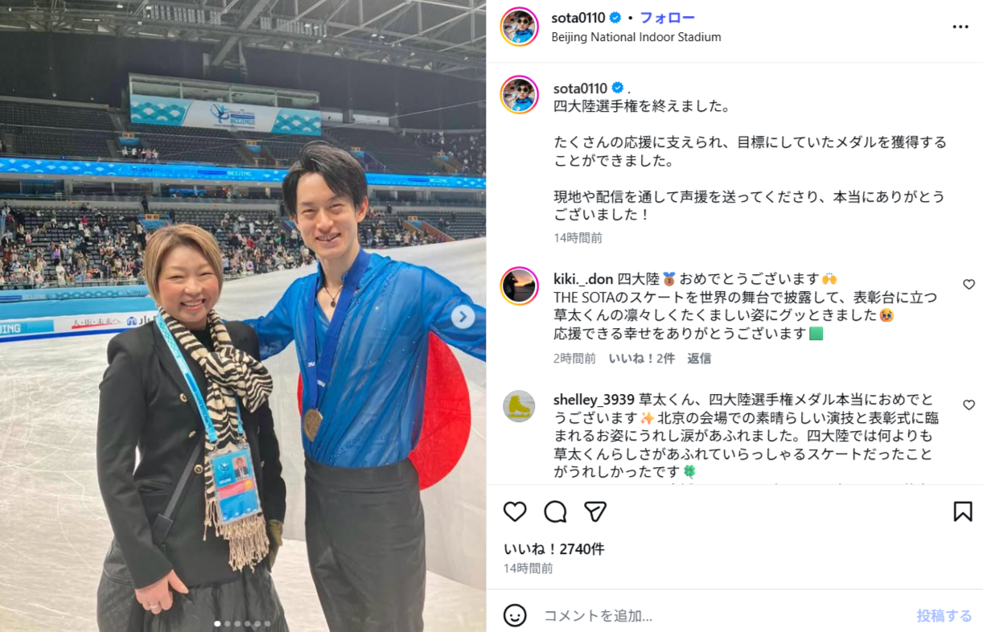Like the post with heart icon
Screen dimensions: 983x632
coord(515,511)
